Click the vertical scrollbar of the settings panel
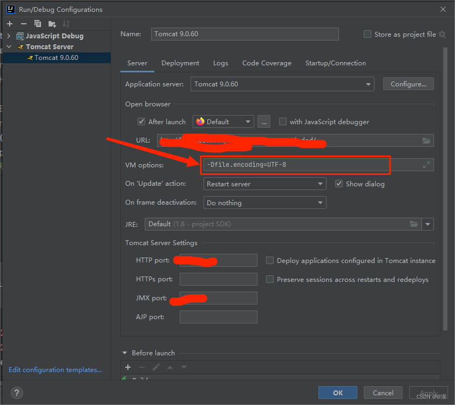 click(x=445, y=188)
